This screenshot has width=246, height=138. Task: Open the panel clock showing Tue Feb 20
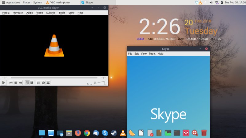point(235,2)
